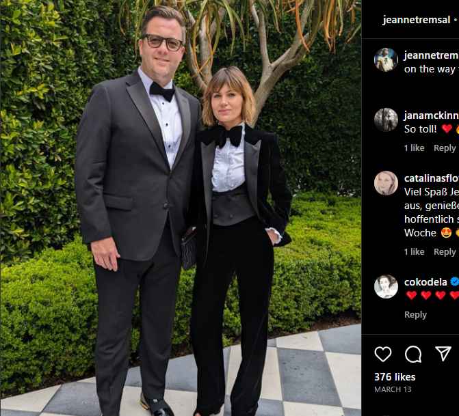Open the jeannetremsal username in the caption

click(x=431, y=55)
